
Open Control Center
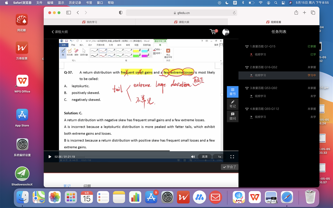coord(283,3)
